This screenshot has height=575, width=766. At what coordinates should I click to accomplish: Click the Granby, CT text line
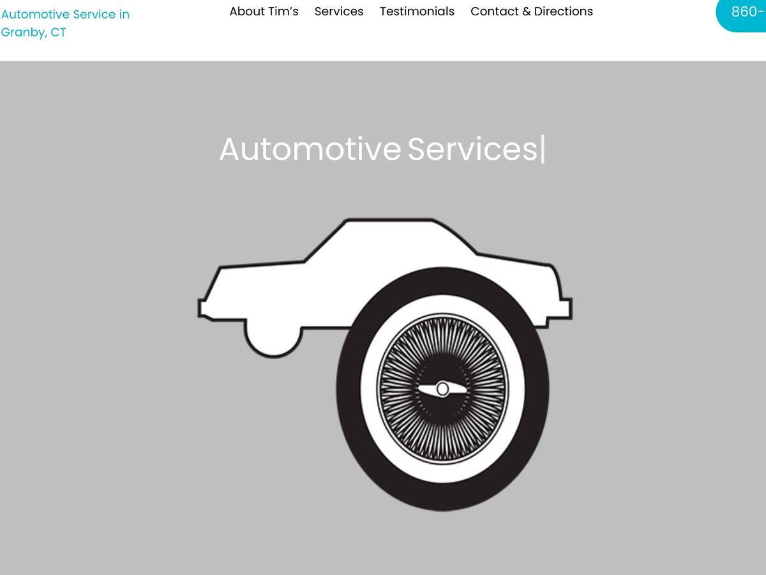click(x=33, y=32)
